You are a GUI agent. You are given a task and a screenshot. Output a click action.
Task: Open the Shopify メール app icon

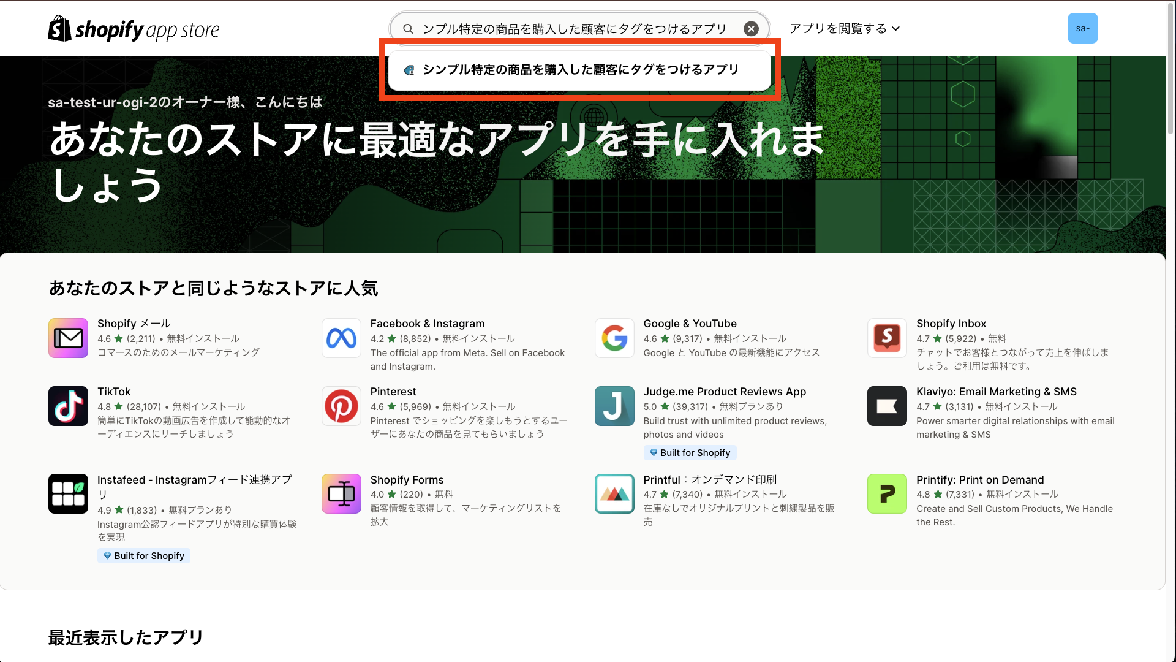68,338
